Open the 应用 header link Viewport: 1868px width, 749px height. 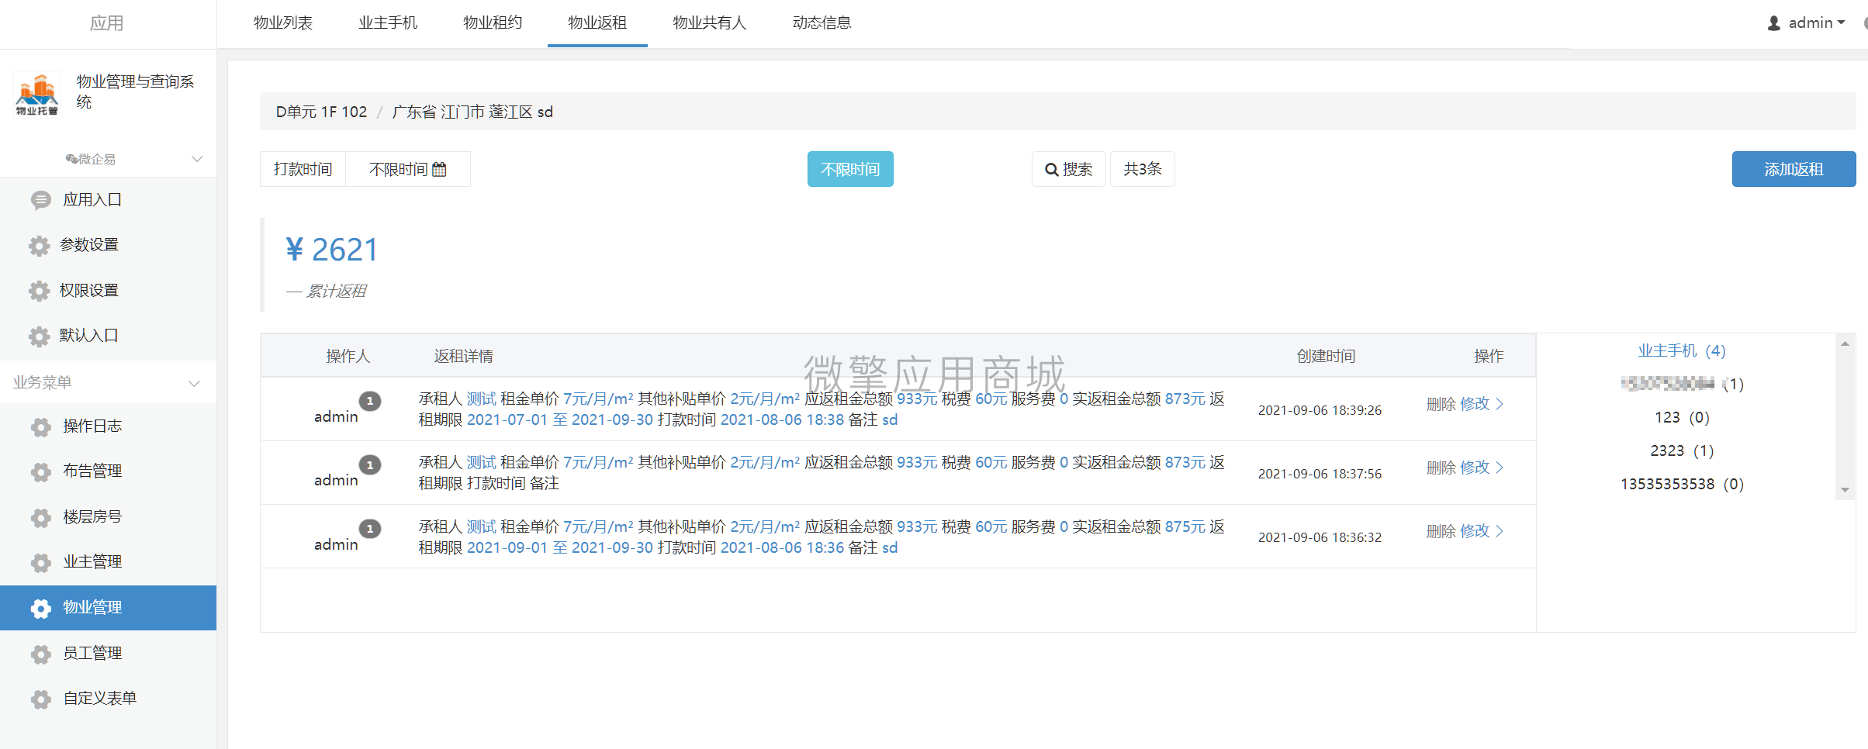point(106,23)
